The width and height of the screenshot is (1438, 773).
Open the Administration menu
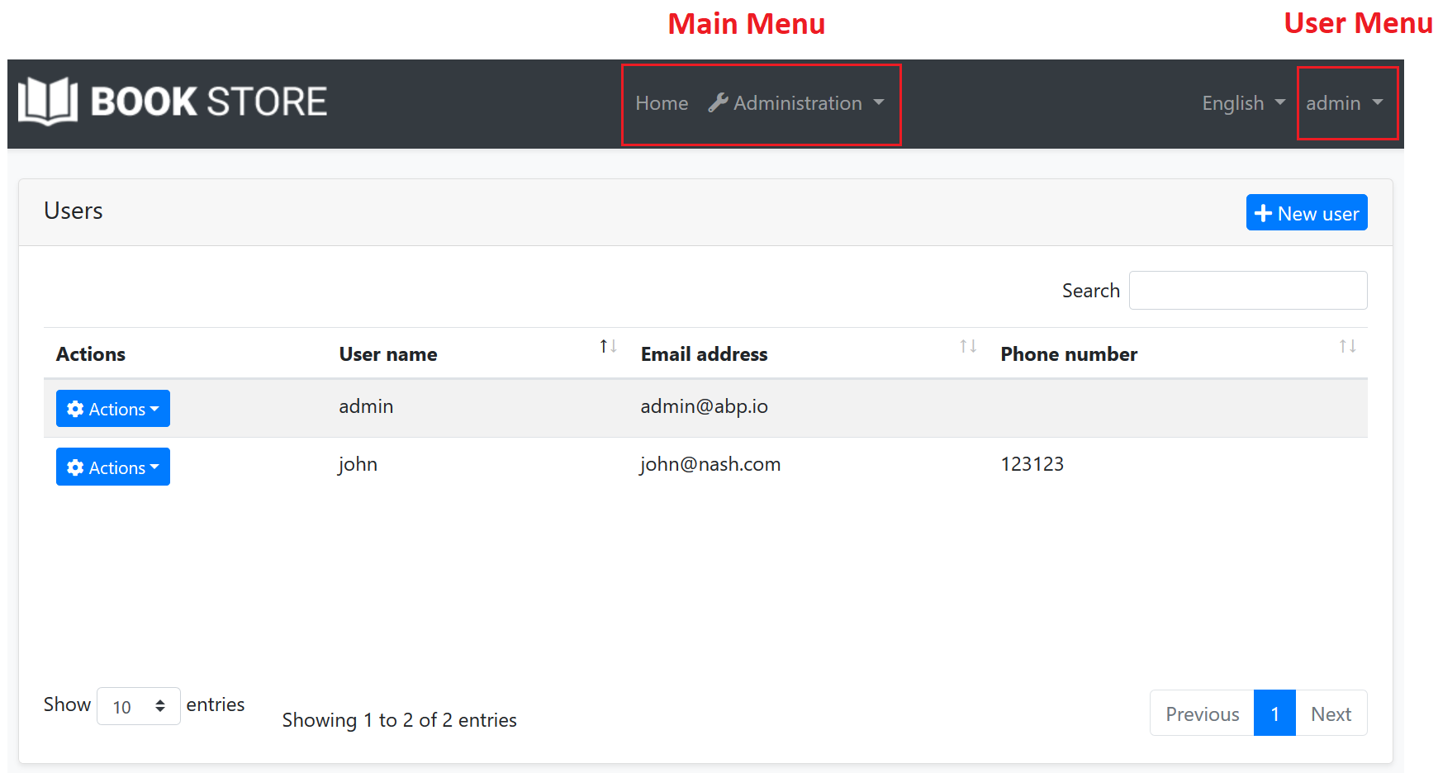coord(796,102)
